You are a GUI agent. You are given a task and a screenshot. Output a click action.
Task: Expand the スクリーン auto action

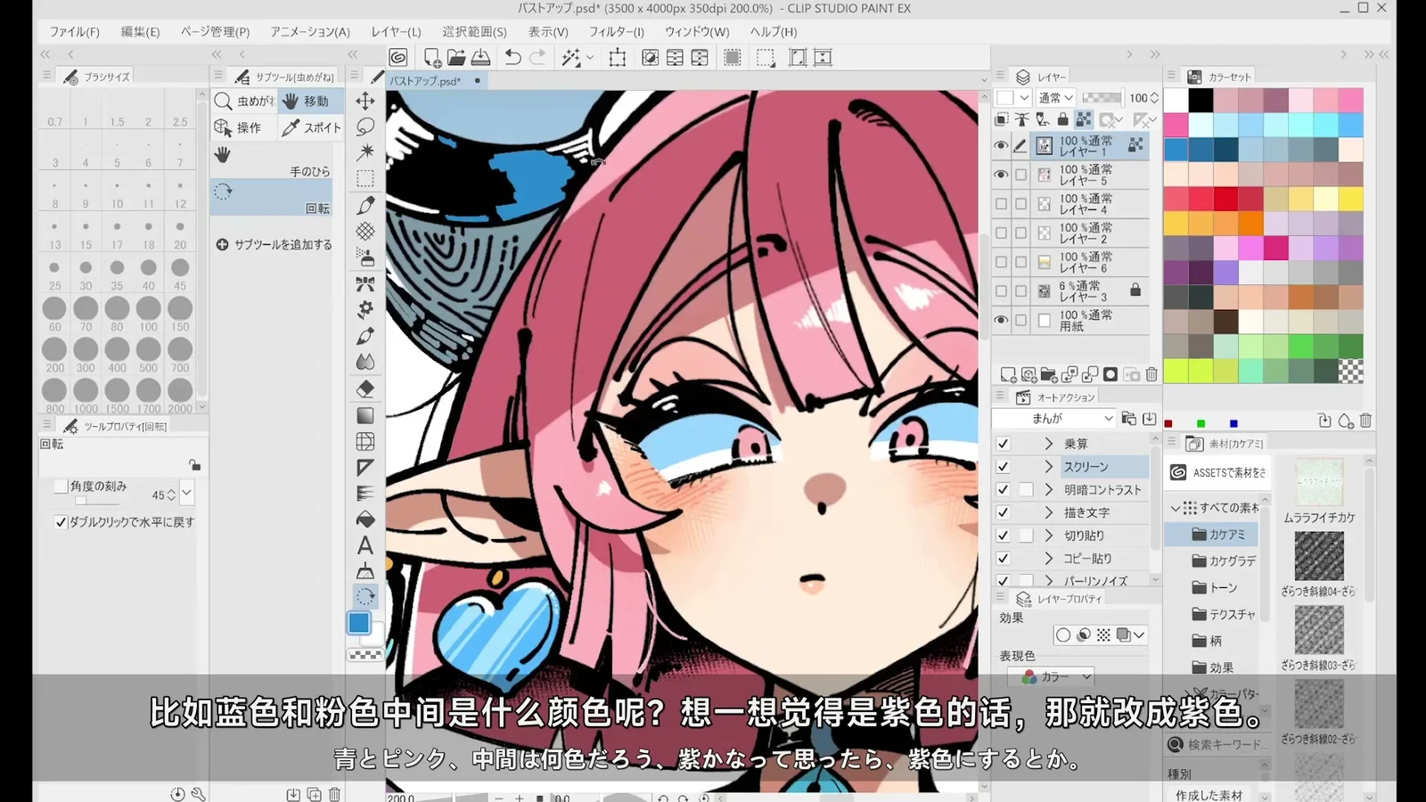tap(1048, 467)
